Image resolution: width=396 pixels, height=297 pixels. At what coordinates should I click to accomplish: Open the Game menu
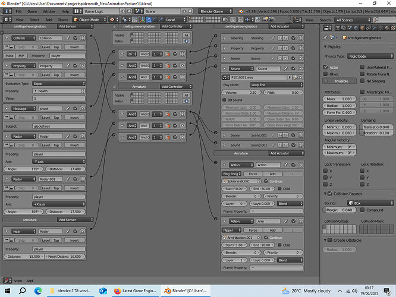coord(32,11)
